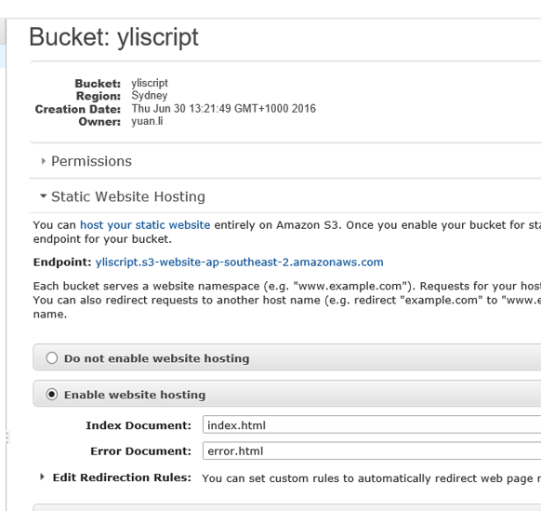The width and height of the screenshot is (541, 511).
Task: Click the Enable website hosting label text
Action: 135,395
